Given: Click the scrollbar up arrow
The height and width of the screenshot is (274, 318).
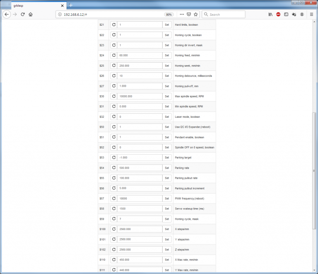Looking at the screenshot, I should point(314,22).
